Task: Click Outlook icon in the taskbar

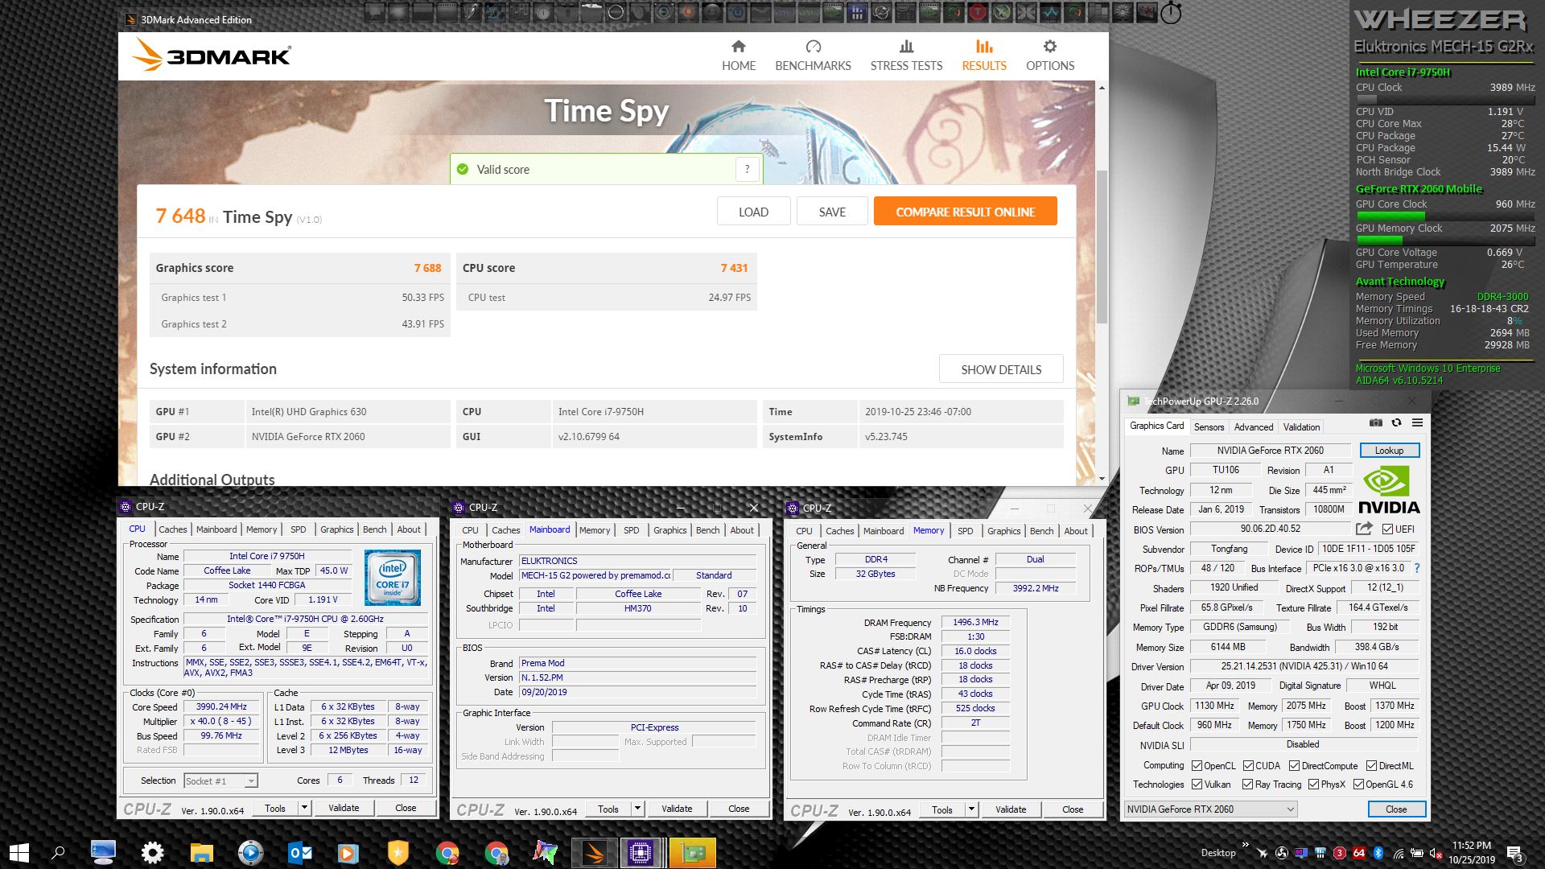Action: point(299,853)
